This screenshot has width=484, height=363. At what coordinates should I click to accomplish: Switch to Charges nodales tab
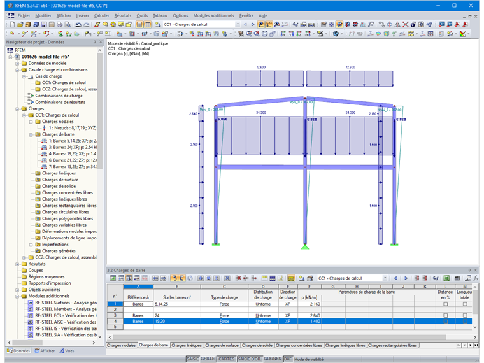click(x=121, y=345)
